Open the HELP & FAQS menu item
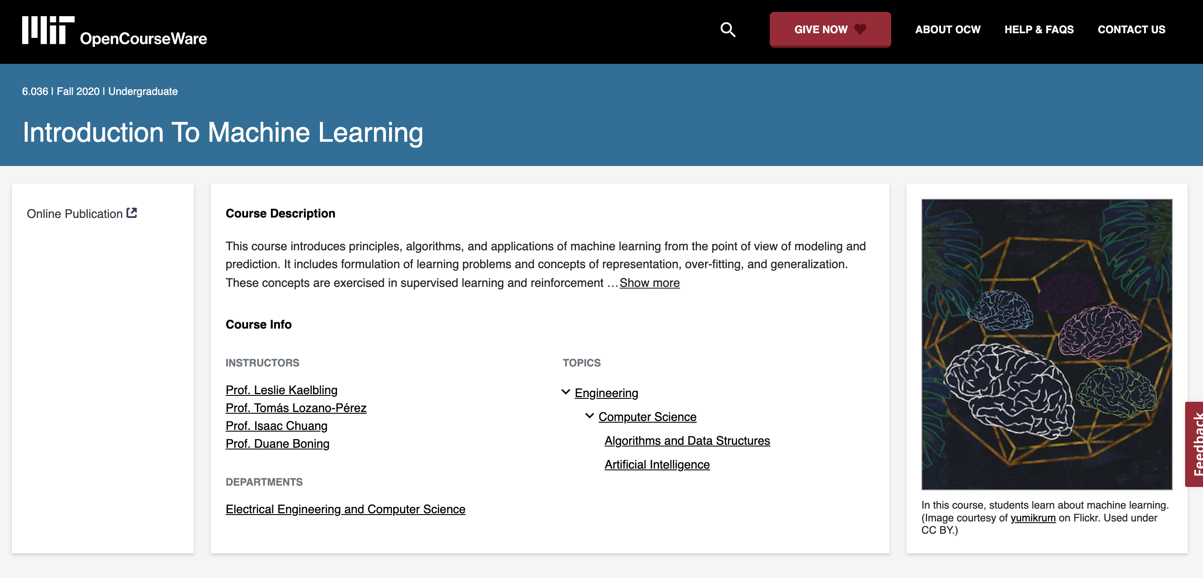1203x578 pixels. pyautogui.click(x=1039, y=29)
